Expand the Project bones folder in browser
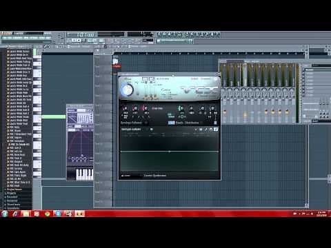 point(14,189)
